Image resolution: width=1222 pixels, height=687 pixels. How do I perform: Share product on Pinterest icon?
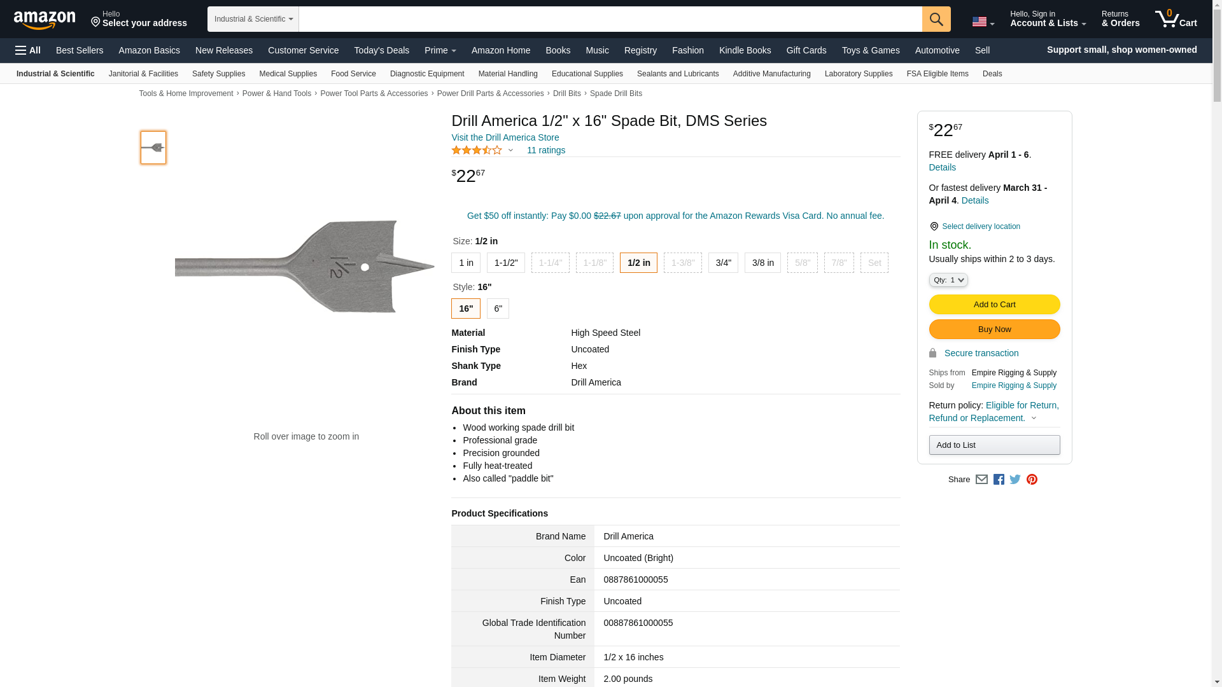click(1032, 480)
